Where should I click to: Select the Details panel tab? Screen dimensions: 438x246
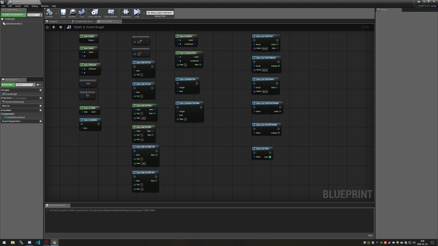[x=384, y=10]
